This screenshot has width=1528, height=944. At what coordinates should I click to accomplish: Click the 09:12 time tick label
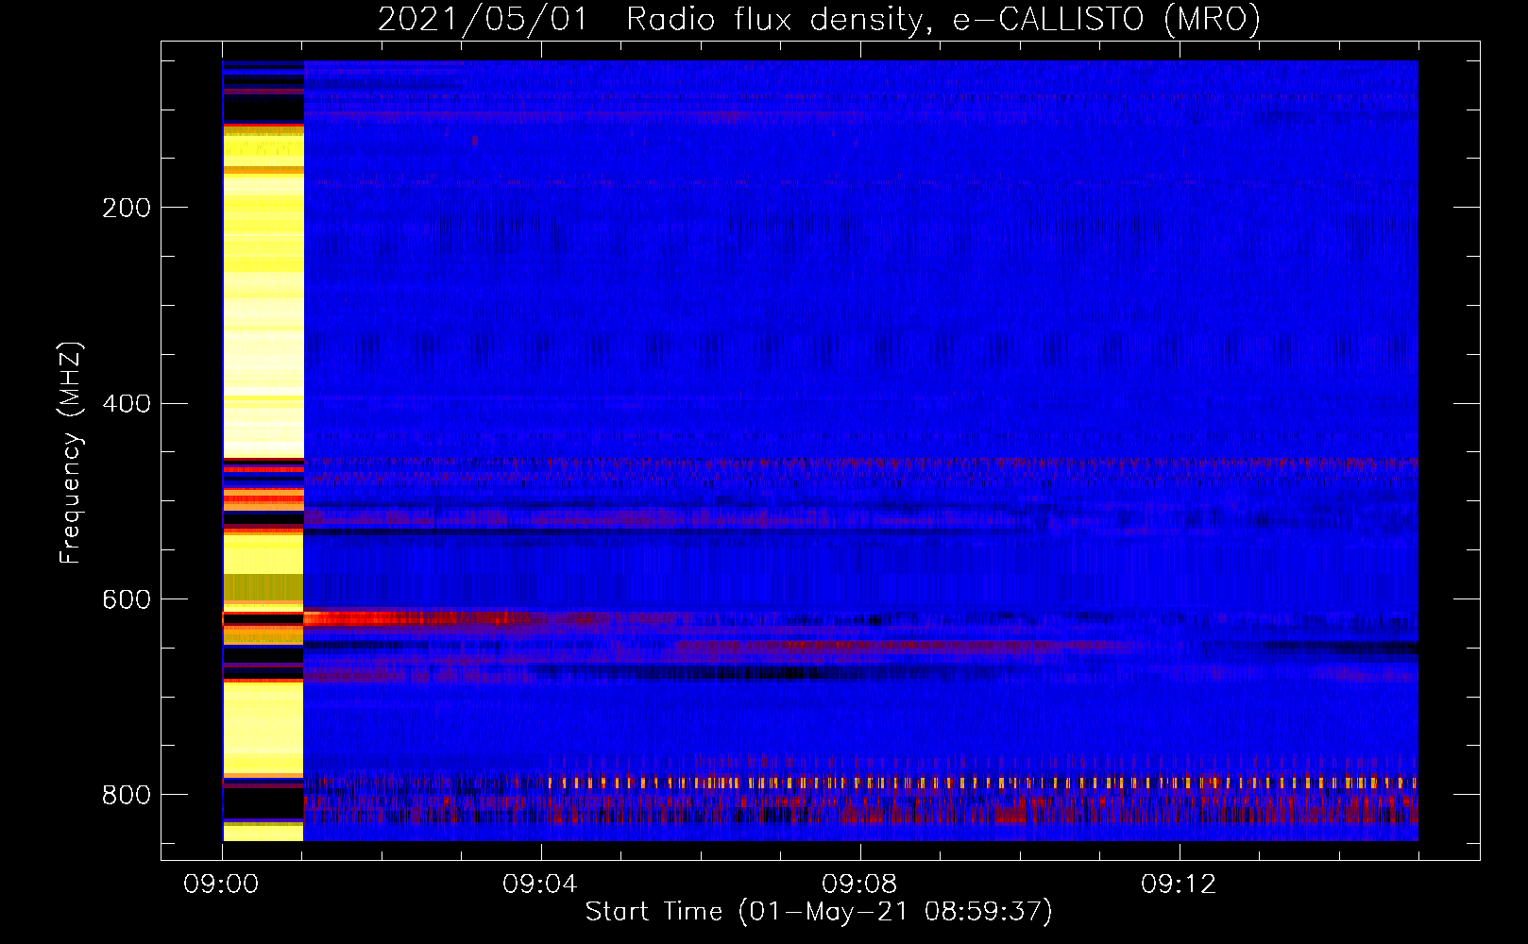(1180, 885)
